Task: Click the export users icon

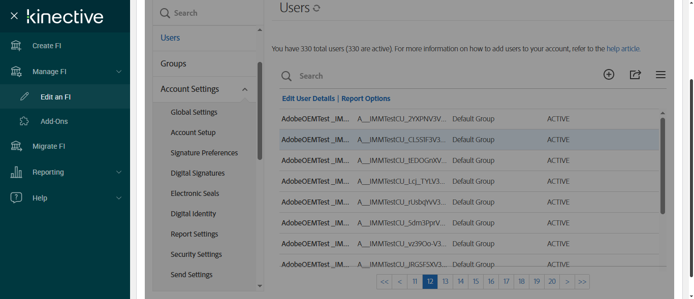Action: point(635,75)
